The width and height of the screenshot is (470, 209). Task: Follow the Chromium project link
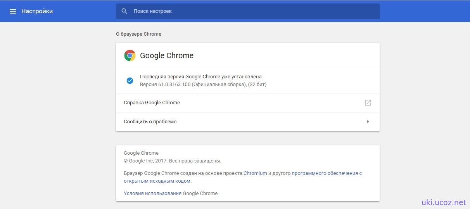(x=255, y=173)
